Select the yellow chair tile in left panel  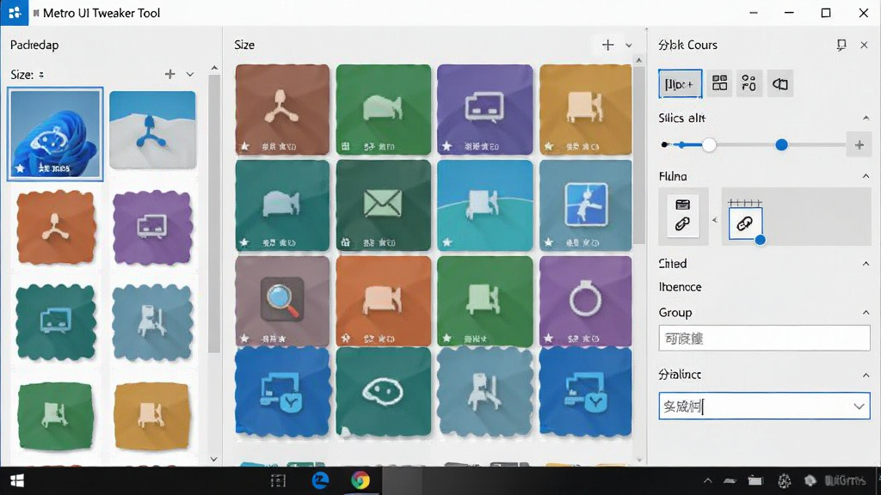tap(152, 416)
